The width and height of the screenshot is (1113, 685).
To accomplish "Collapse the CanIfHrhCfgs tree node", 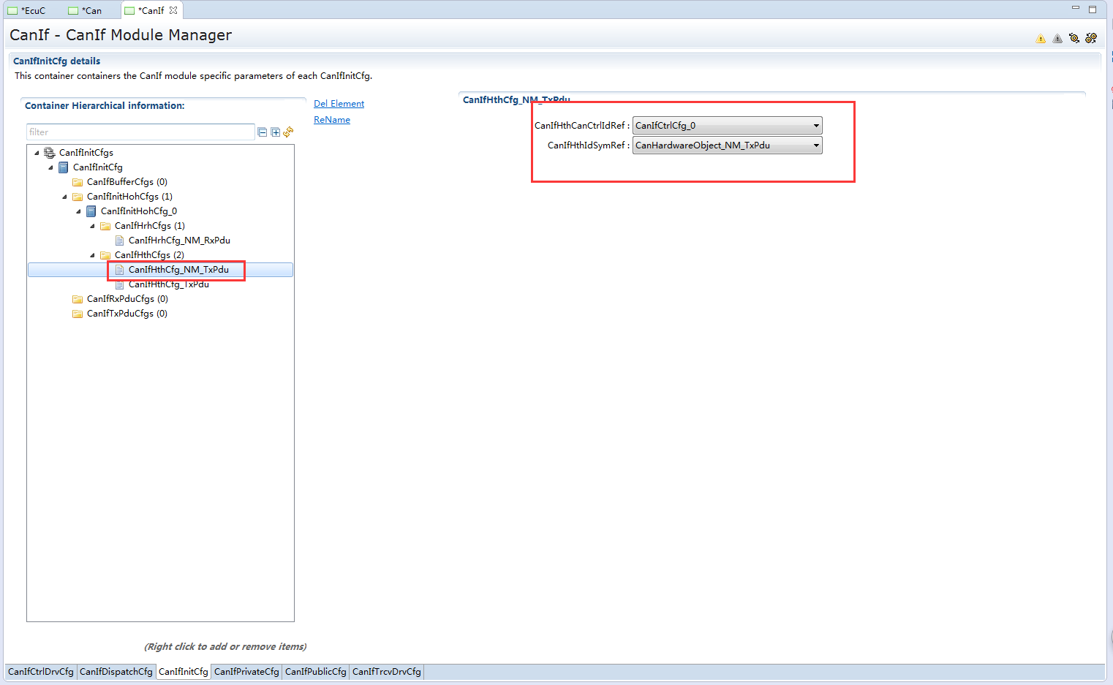I will pos(93,226).
